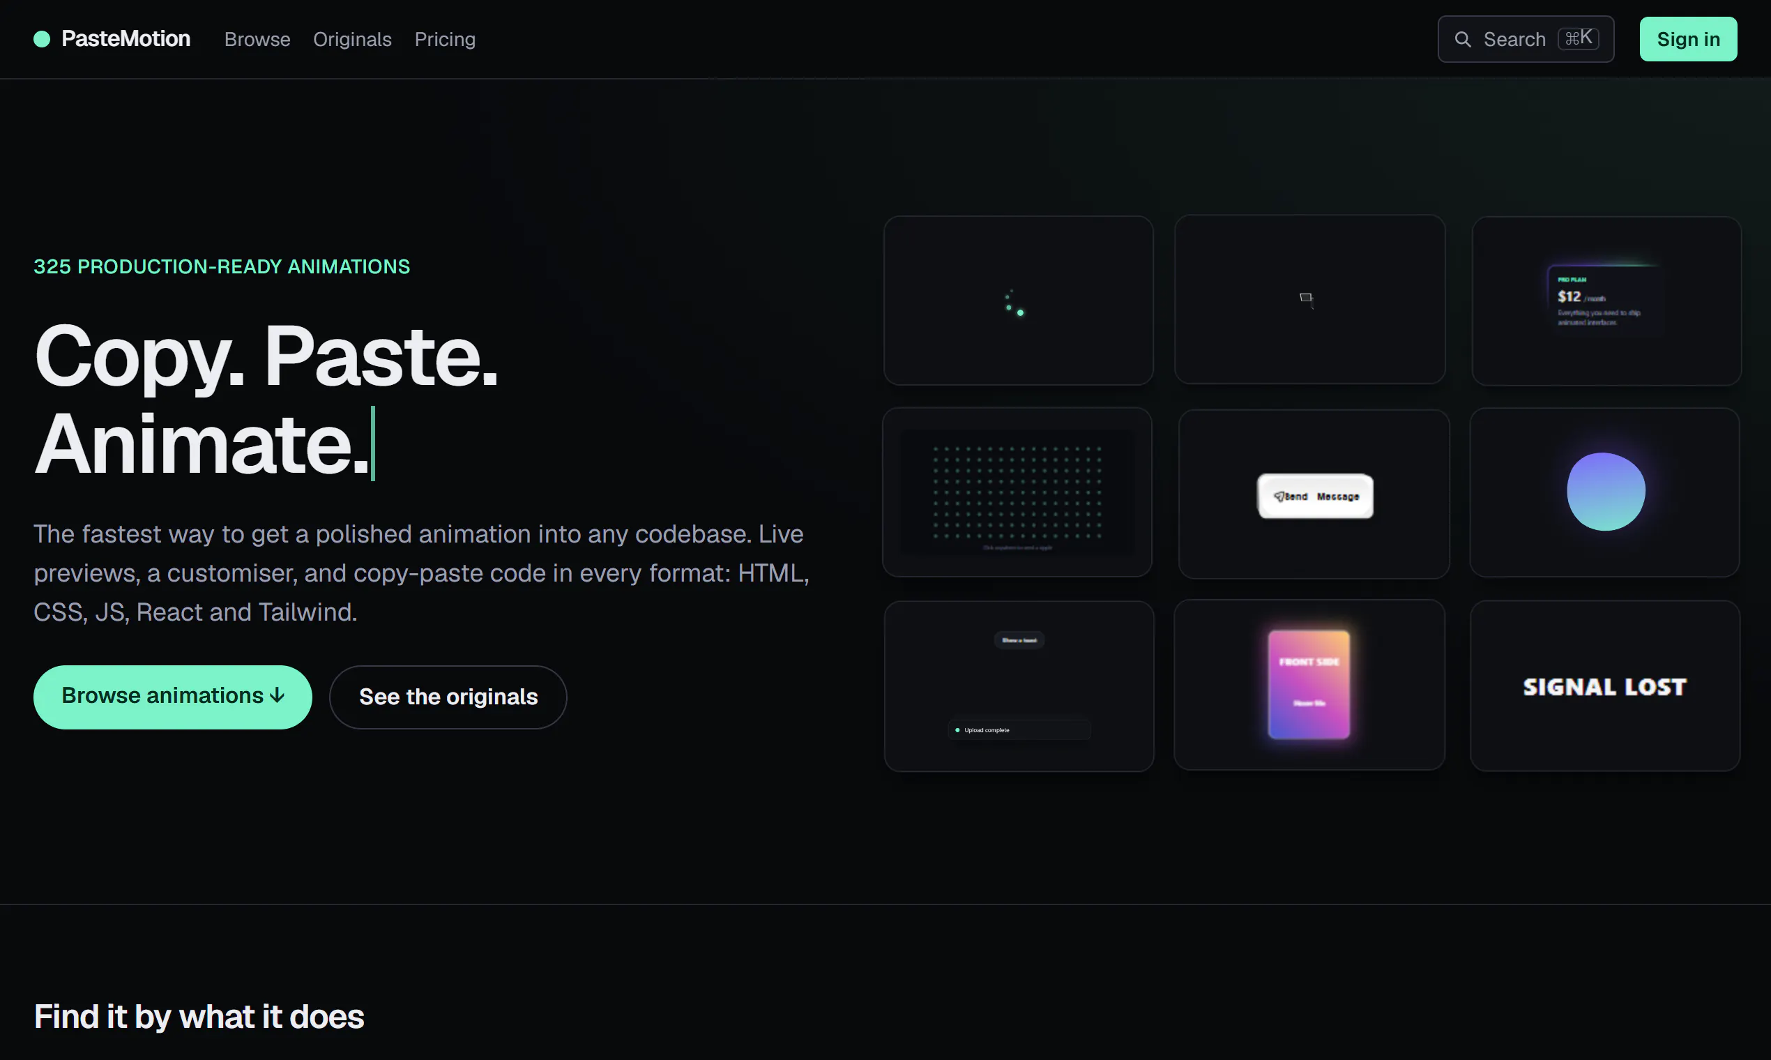Click the ⌘K shortcut badge
This screenshot has height=1060, width=1771.
point(1577,38)
